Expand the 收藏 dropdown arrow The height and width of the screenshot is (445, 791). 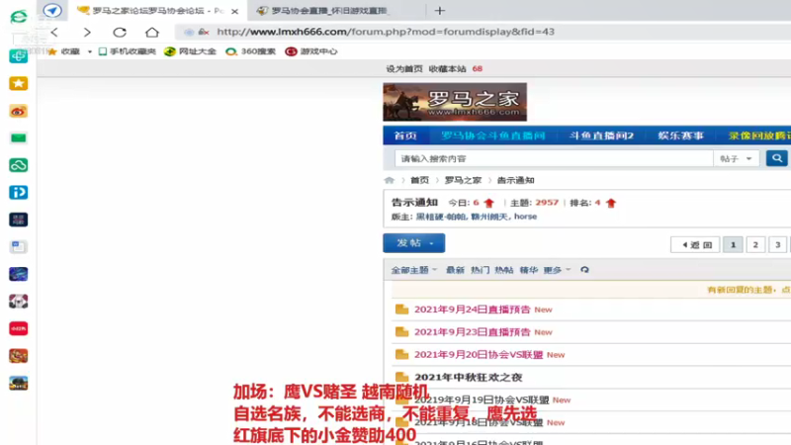click(x=90, y=51)
